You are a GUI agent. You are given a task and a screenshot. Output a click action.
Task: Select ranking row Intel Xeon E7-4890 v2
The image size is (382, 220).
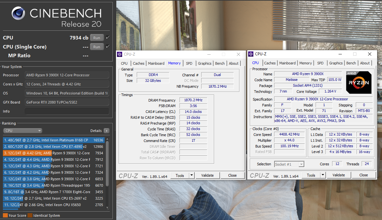coord(54,147)
